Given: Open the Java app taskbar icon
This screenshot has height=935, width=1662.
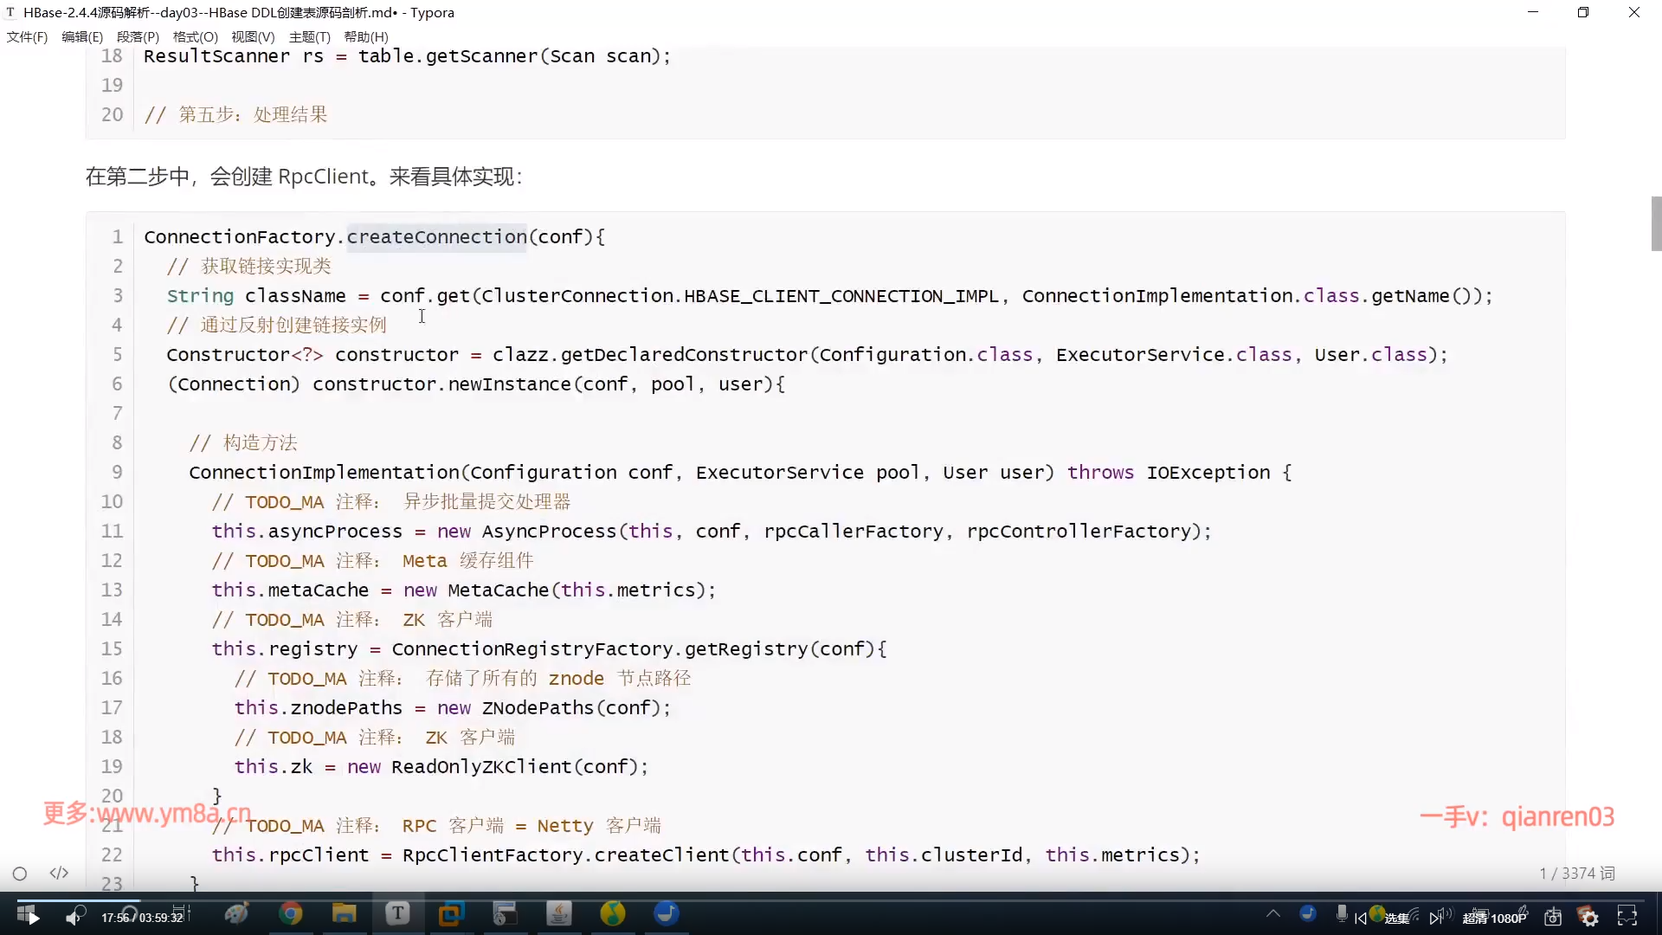Looking at the screenshot, I should [559, 913].
